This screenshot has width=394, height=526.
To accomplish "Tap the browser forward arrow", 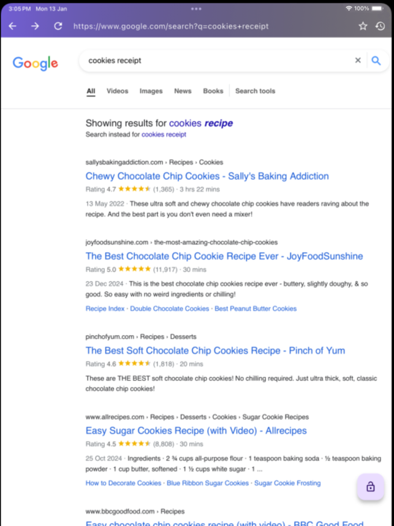I will point(35,26).
